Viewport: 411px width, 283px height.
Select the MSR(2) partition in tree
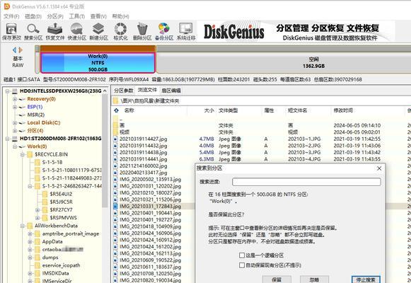point(36,115)
